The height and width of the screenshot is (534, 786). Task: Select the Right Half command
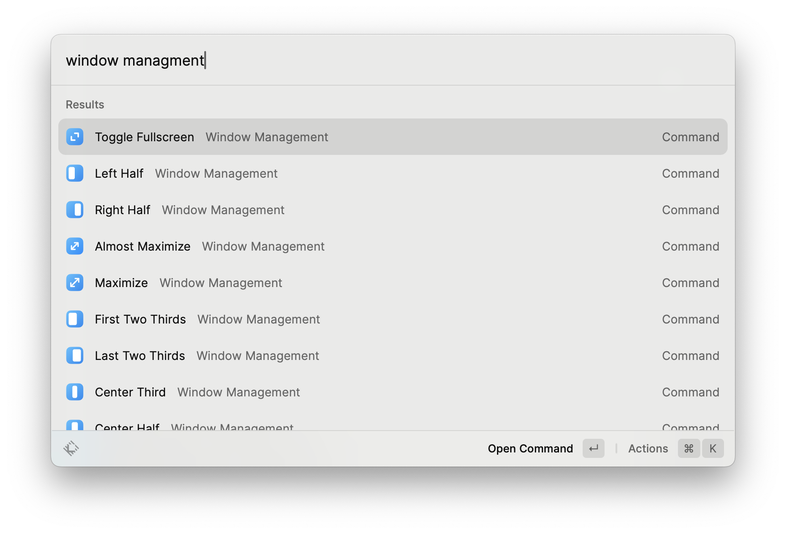tap(392, 210)
